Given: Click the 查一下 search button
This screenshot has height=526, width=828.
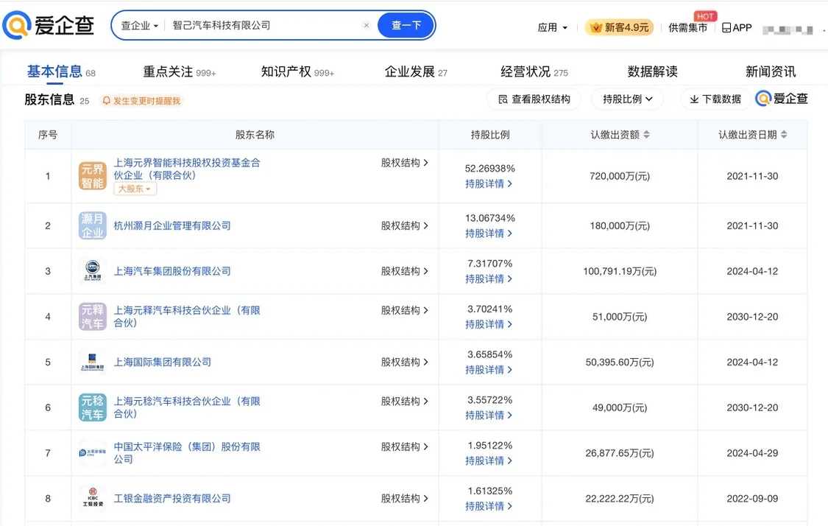Looking at the screenshot, I should pos(406,25).
